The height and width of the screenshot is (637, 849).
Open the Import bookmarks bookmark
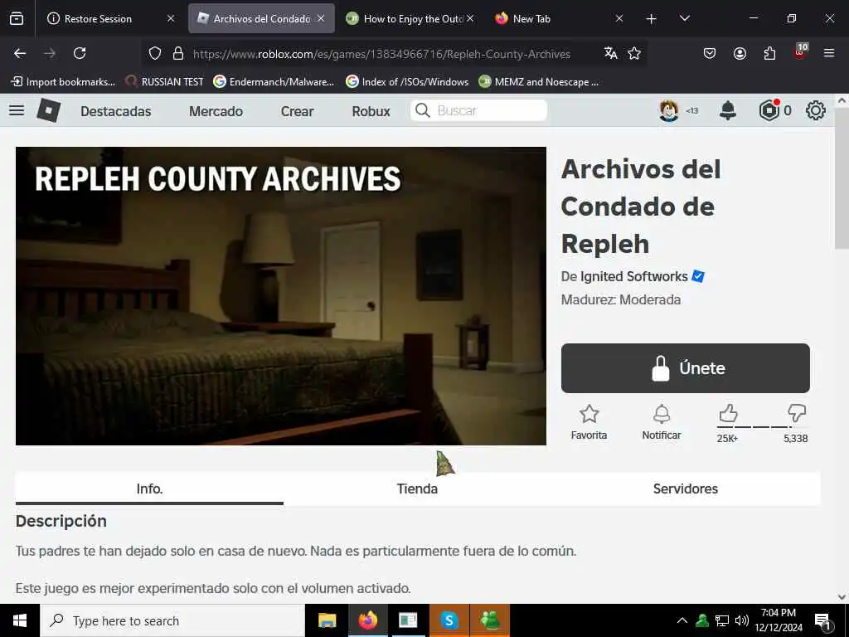point(63,82)
